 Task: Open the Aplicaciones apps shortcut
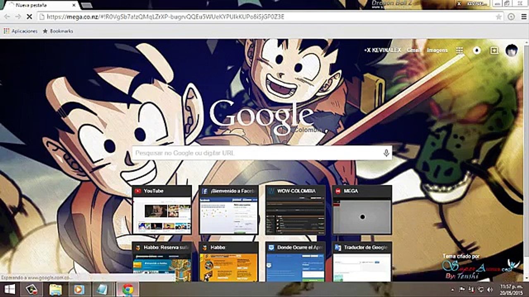click(20, 31)
